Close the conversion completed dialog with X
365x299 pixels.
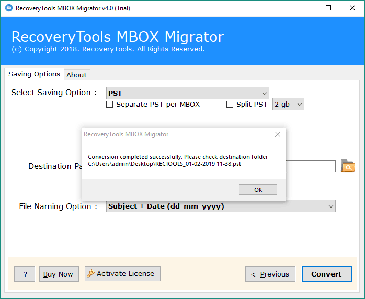tap(278, 134)
